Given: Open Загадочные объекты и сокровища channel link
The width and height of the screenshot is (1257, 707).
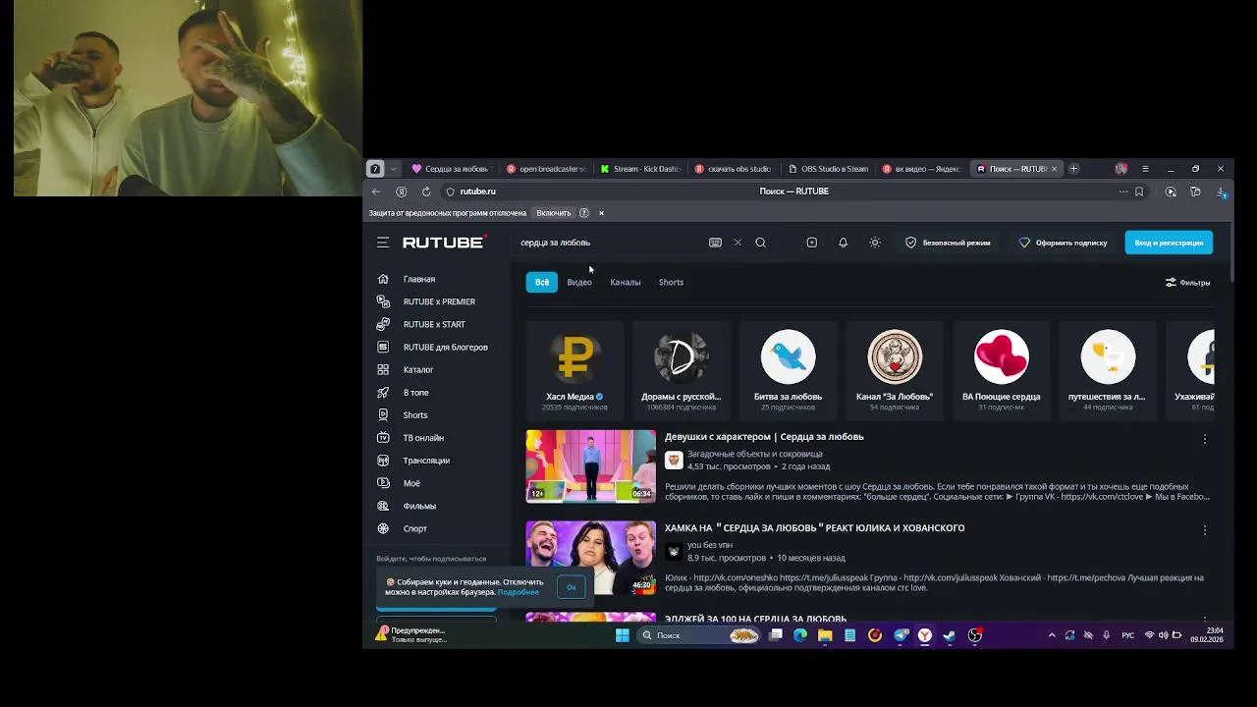Looking at the screenshot, I should click(754, 454).
